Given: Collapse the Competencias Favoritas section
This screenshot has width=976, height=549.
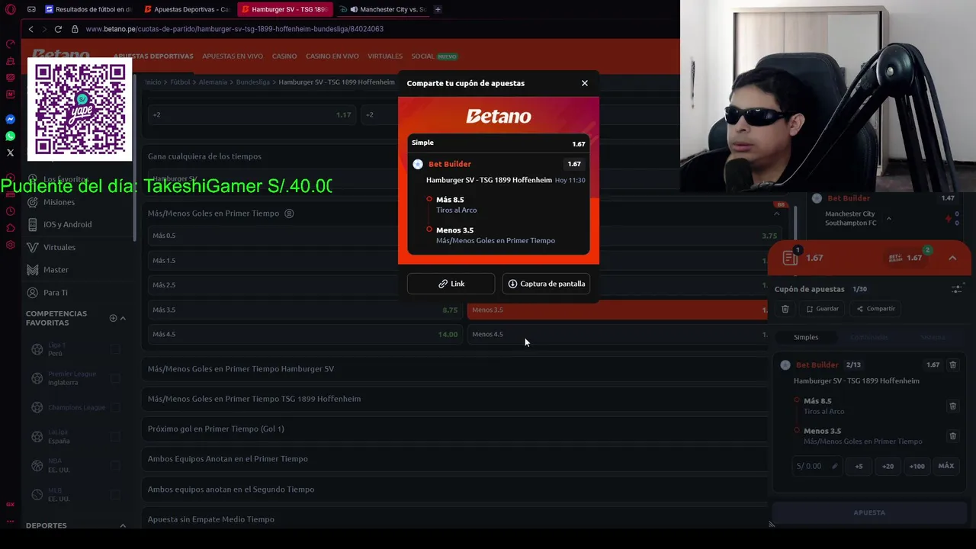Looking at the screenshot, I should [x=123, y=318].
